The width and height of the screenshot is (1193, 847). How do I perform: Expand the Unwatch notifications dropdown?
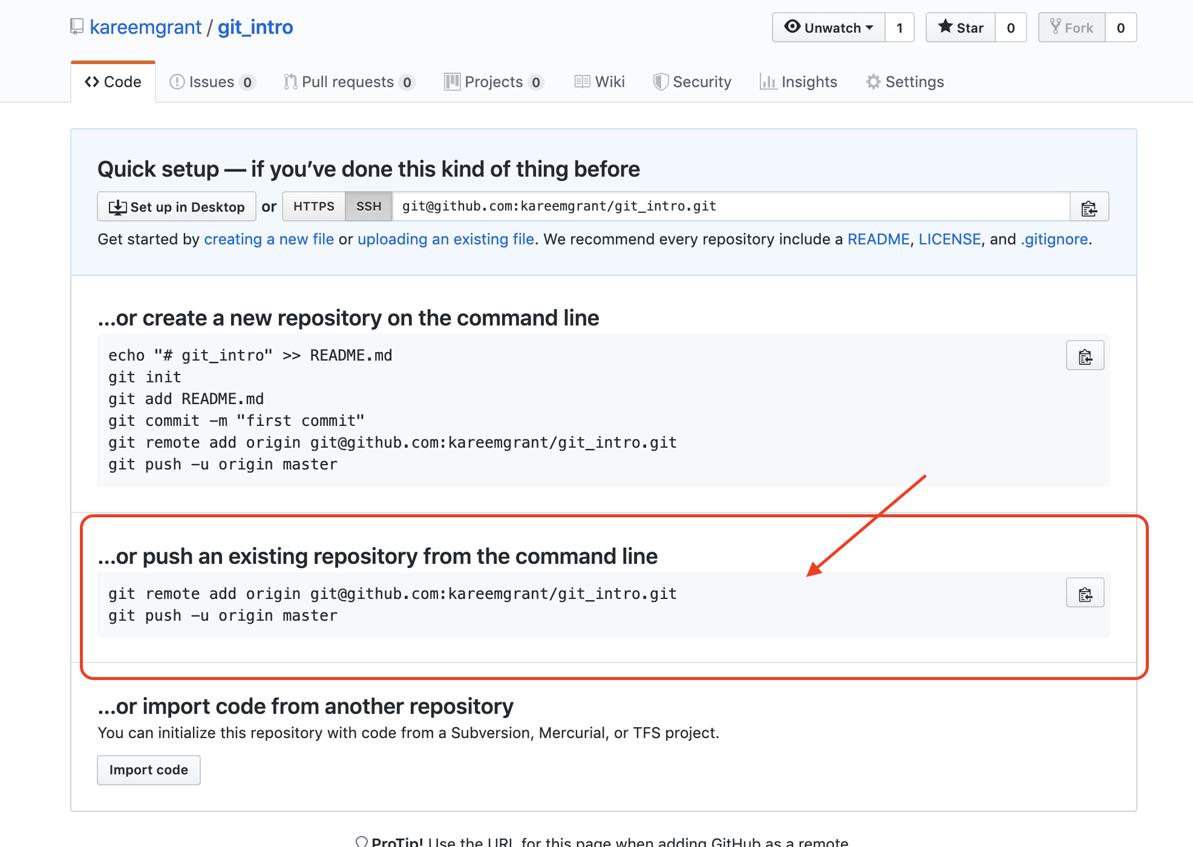coord(829,28)
